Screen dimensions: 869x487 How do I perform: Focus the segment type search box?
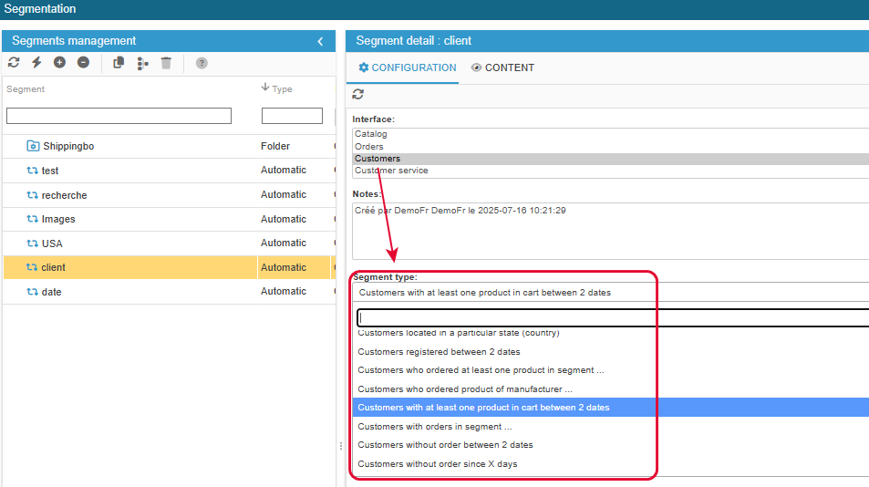coord(613,318)
